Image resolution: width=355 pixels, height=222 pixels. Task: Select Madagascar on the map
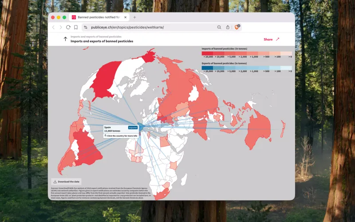184,179
